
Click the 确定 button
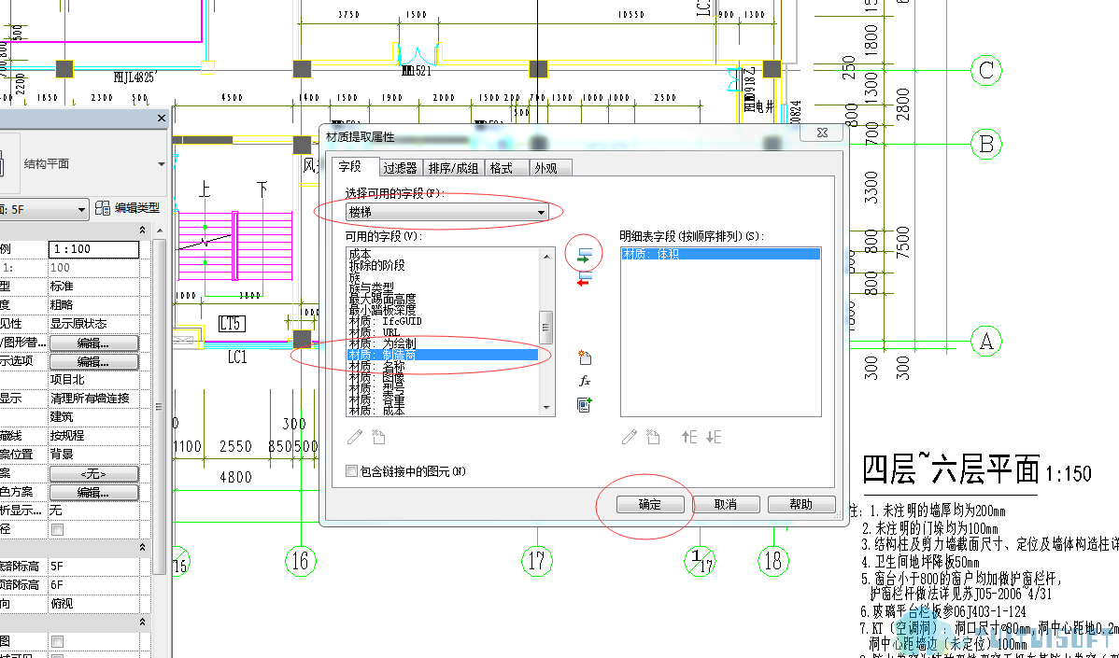click(x=649, y=505)
